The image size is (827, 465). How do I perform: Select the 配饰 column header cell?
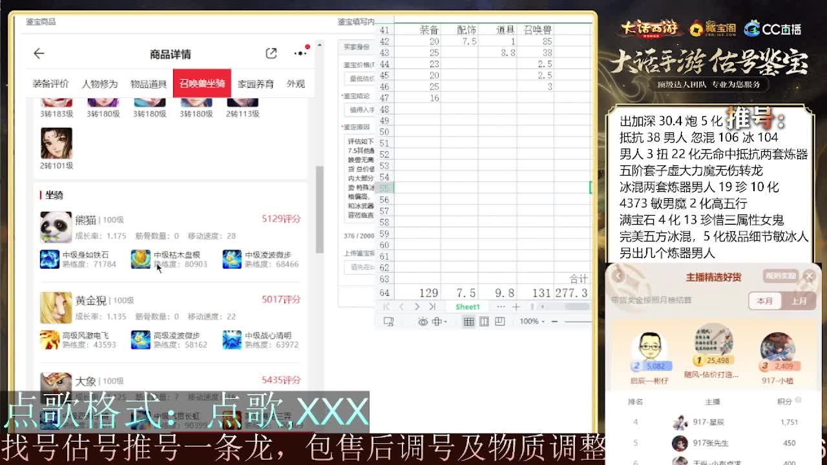459,30
